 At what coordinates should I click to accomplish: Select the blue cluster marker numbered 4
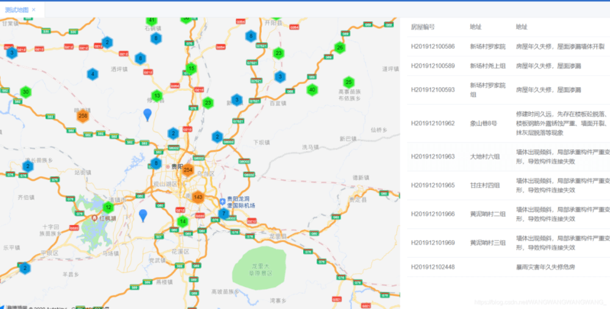92,74
